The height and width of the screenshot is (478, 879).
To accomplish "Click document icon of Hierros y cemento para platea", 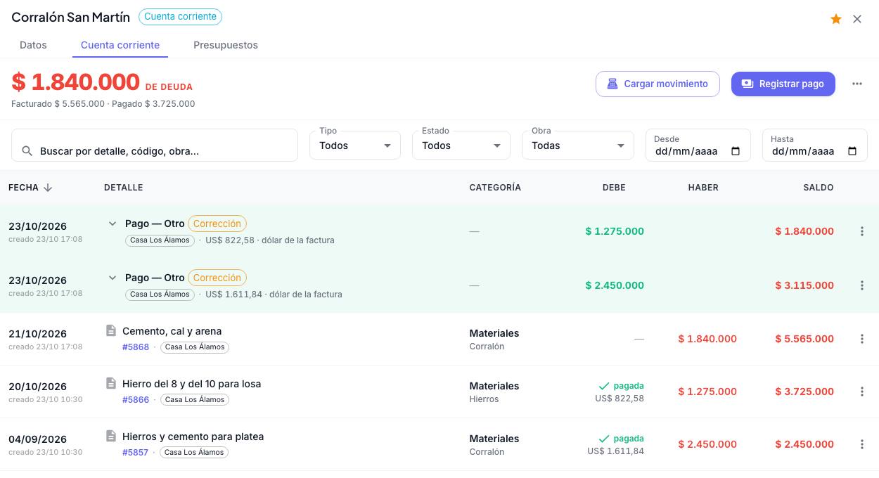I will tap(110, 436).
